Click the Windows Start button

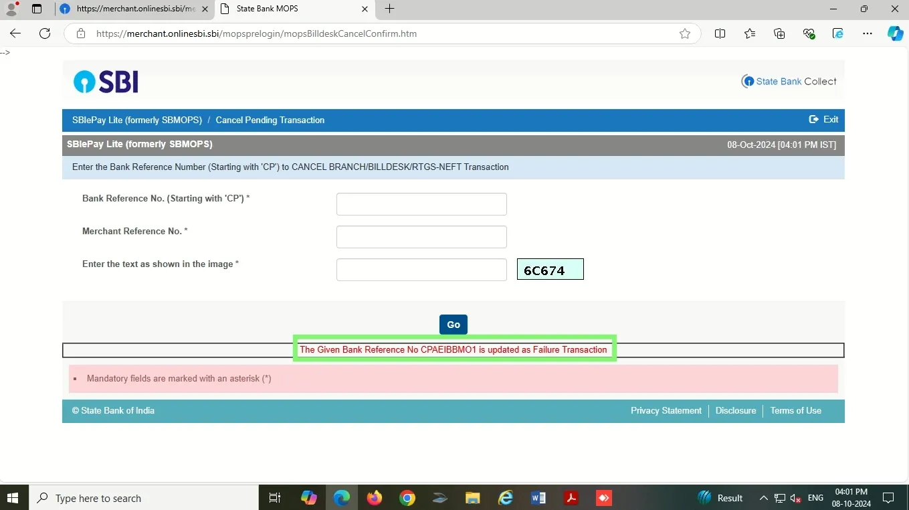tap(14, 498)
